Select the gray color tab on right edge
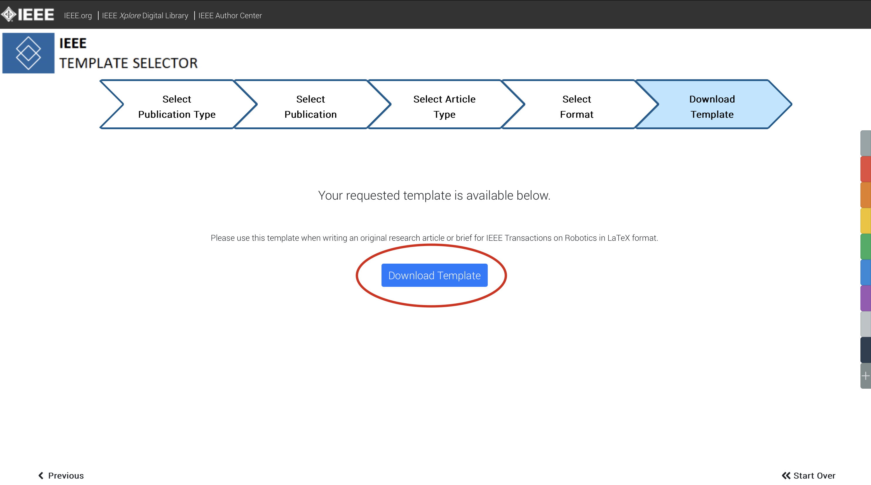The image size is (871, 485). pyautogui.click(x=866, y=143)
